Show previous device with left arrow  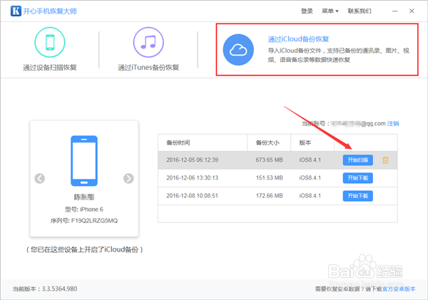pyautogui.click(x=39, y=179)
